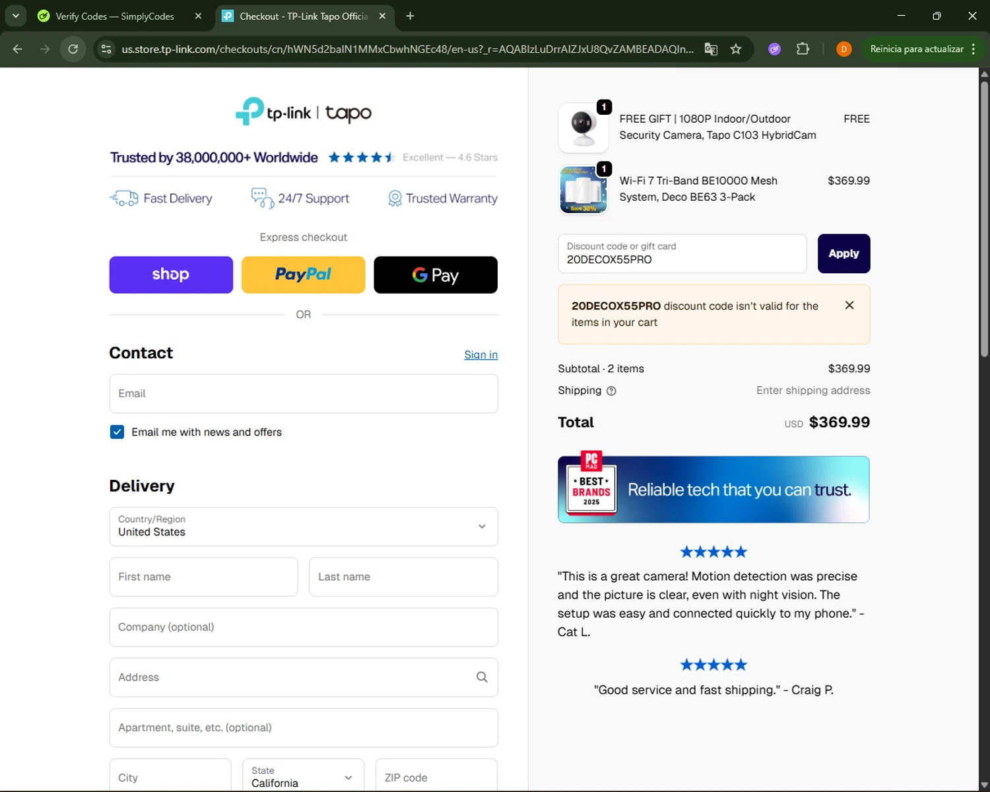The image size is (990, 792).
Task: Uncheck Email me with news and offers
Action: (x=117, y=432)
